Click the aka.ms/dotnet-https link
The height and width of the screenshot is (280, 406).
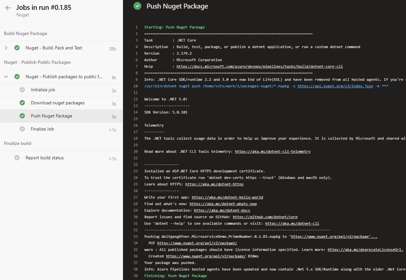(214, 184)
